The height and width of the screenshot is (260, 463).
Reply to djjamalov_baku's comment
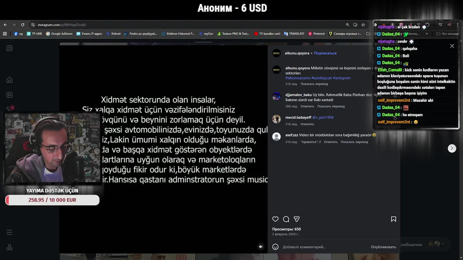(x=307, y=107)
